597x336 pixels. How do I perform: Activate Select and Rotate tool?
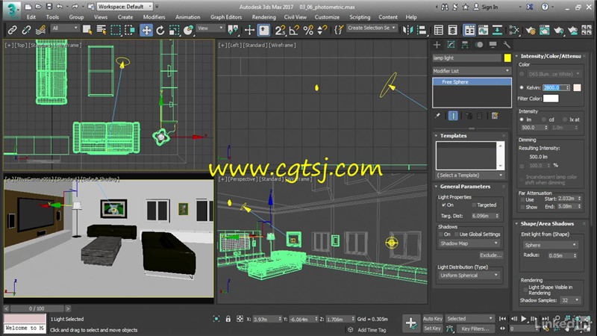tap(160, 30)
